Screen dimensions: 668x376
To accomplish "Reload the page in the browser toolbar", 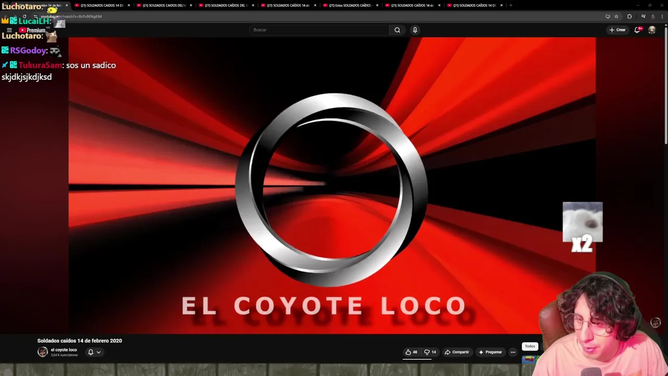I will point(25,16).
